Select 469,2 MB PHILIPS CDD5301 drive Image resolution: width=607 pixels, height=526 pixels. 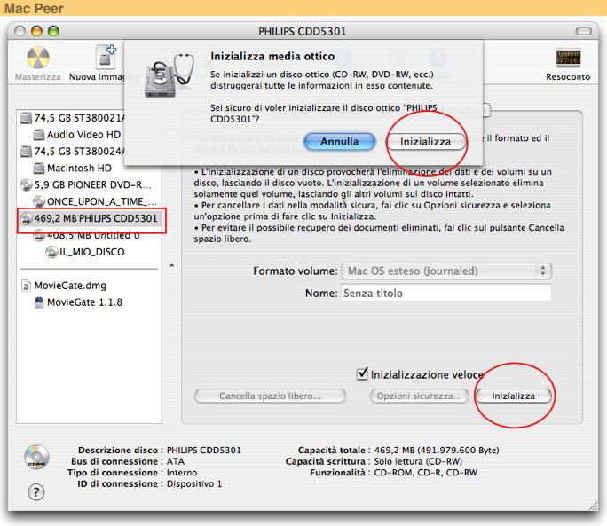pyautogui.click(x=90, y=218)
